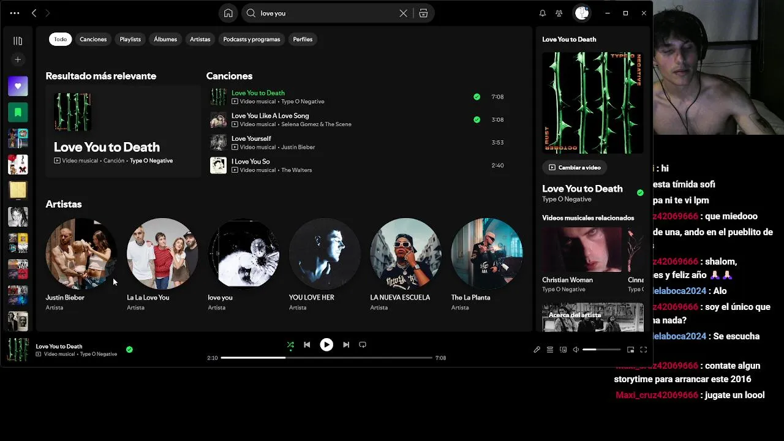The height and width of the screenshot is (441, 784).
Task: Select the Todo filter chip
Action: [x=60, y=39]
